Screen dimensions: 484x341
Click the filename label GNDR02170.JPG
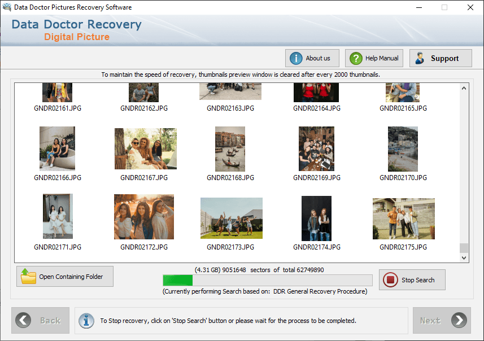pos(403,178)
